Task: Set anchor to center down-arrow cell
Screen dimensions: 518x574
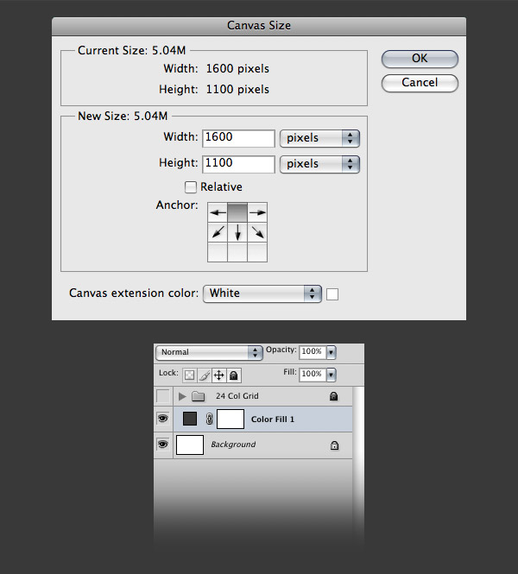Action: click(237, 232)
